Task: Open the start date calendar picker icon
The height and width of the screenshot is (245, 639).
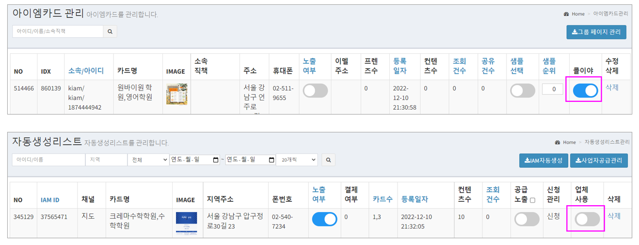Action: coord(215,160)
